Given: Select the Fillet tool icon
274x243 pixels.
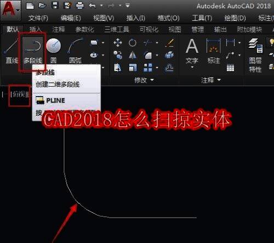Looking at the screenshot, I should (x=148, y=55).
